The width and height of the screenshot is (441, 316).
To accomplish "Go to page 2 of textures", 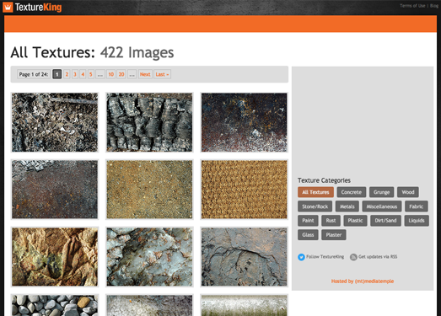I will (67, 74).
